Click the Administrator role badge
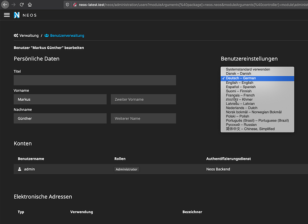Image resolution: width=308 pixels, height=224 pixels. pos(127,169)
